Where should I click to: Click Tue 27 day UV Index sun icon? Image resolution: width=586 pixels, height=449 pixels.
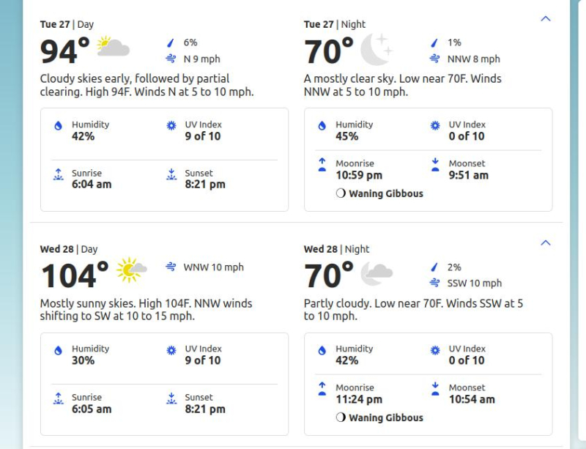click(x=171, y=126)
